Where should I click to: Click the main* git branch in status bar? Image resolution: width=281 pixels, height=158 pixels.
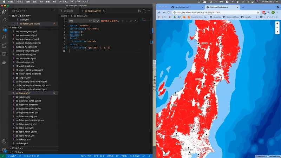tap(12, 156)
